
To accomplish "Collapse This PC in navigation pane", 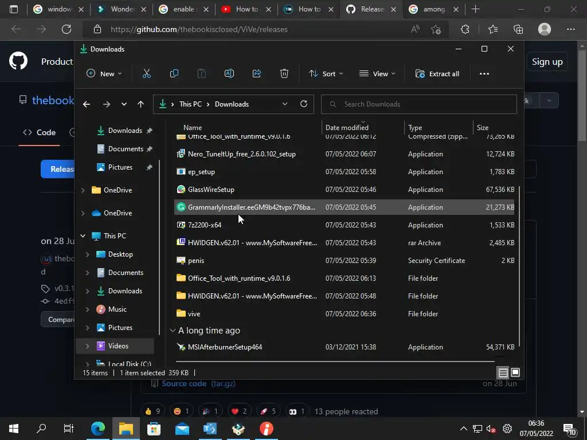I will coord(83,235).
